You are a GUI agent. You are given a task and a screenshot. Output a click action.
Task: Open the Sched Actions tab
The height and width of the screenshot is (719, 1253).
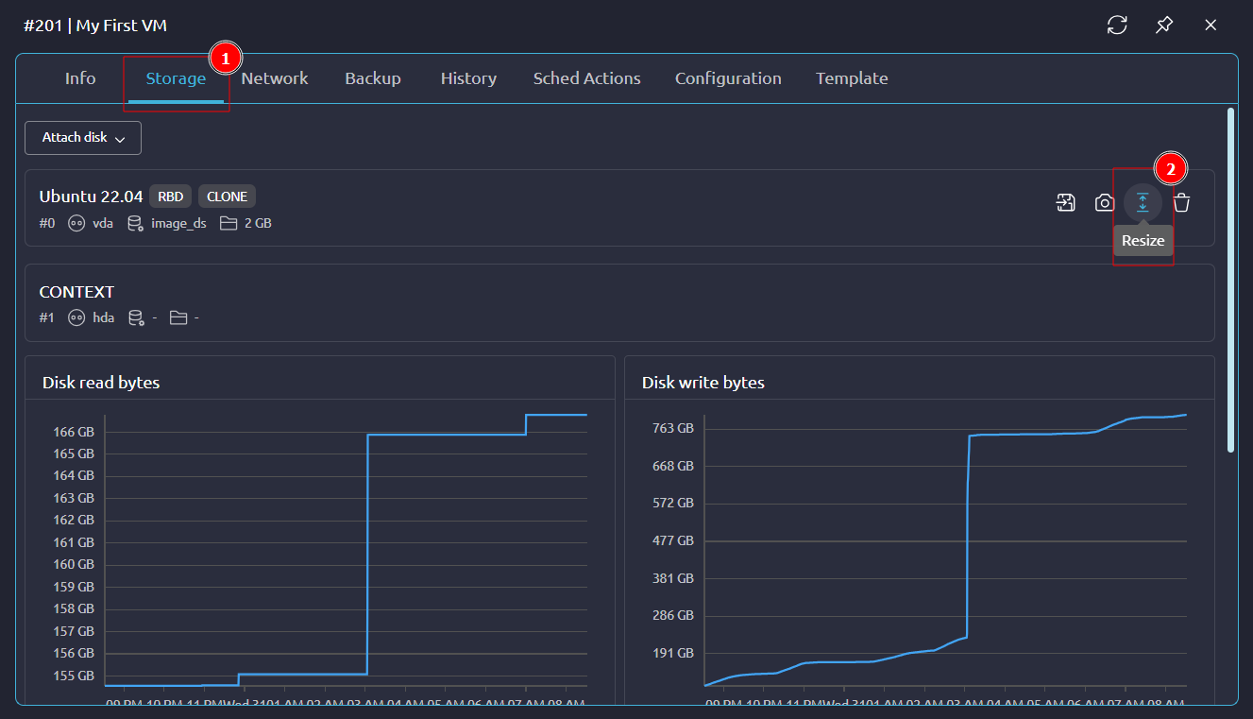(x=586, y=78)
